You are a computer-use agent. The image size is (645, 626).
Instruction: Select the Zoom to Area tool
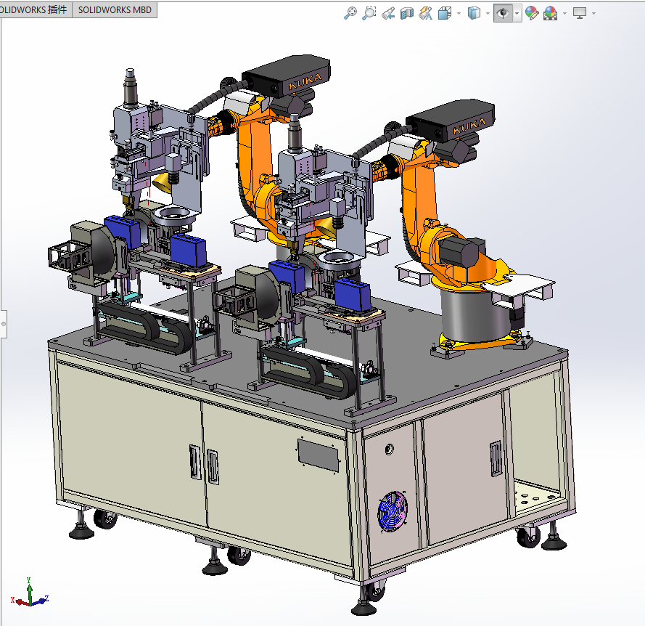(369, 13)
